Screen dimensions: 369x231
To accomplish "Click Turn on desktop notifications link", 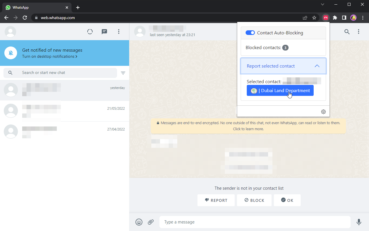I will [x=50, y=57].
